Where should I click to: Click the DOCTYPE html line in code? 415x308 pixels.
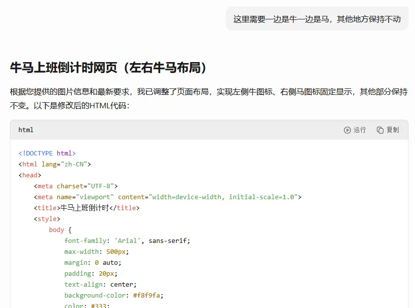[47, 153]
